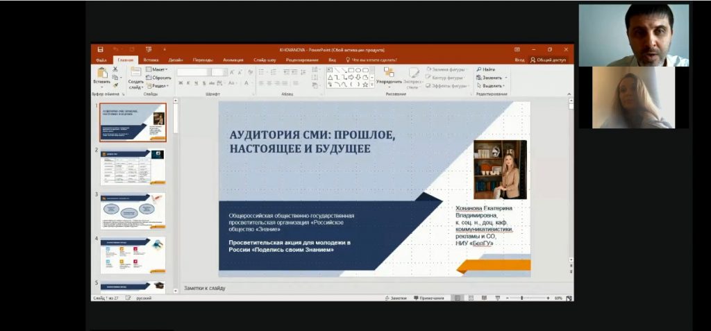Customize quick access toolbar dropdown
The image size is (711, 331).
click(x=165, y=49)
